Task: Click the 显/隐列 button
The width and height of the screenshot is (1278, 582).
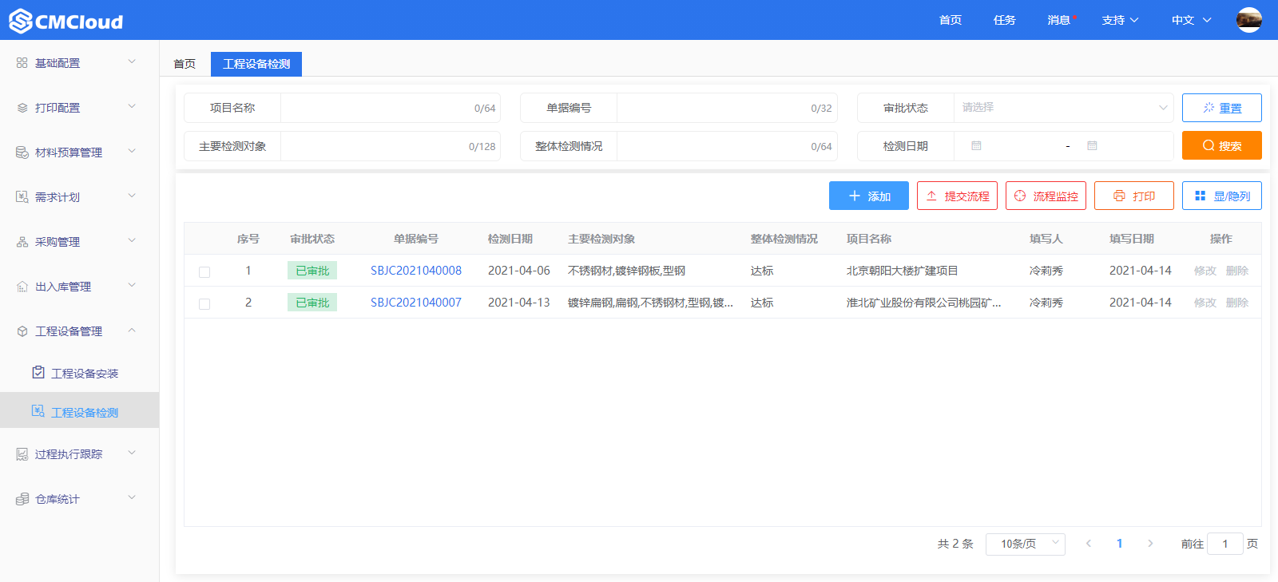Action: pyautogui.click(x=1222, y=196)
